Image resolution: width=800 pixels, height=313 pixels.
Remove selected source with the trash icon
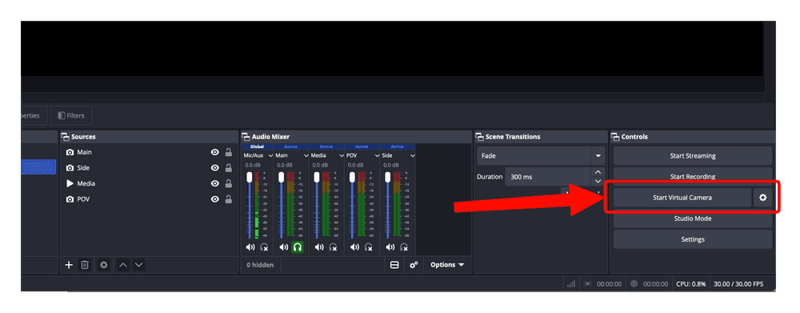[86, 265]
